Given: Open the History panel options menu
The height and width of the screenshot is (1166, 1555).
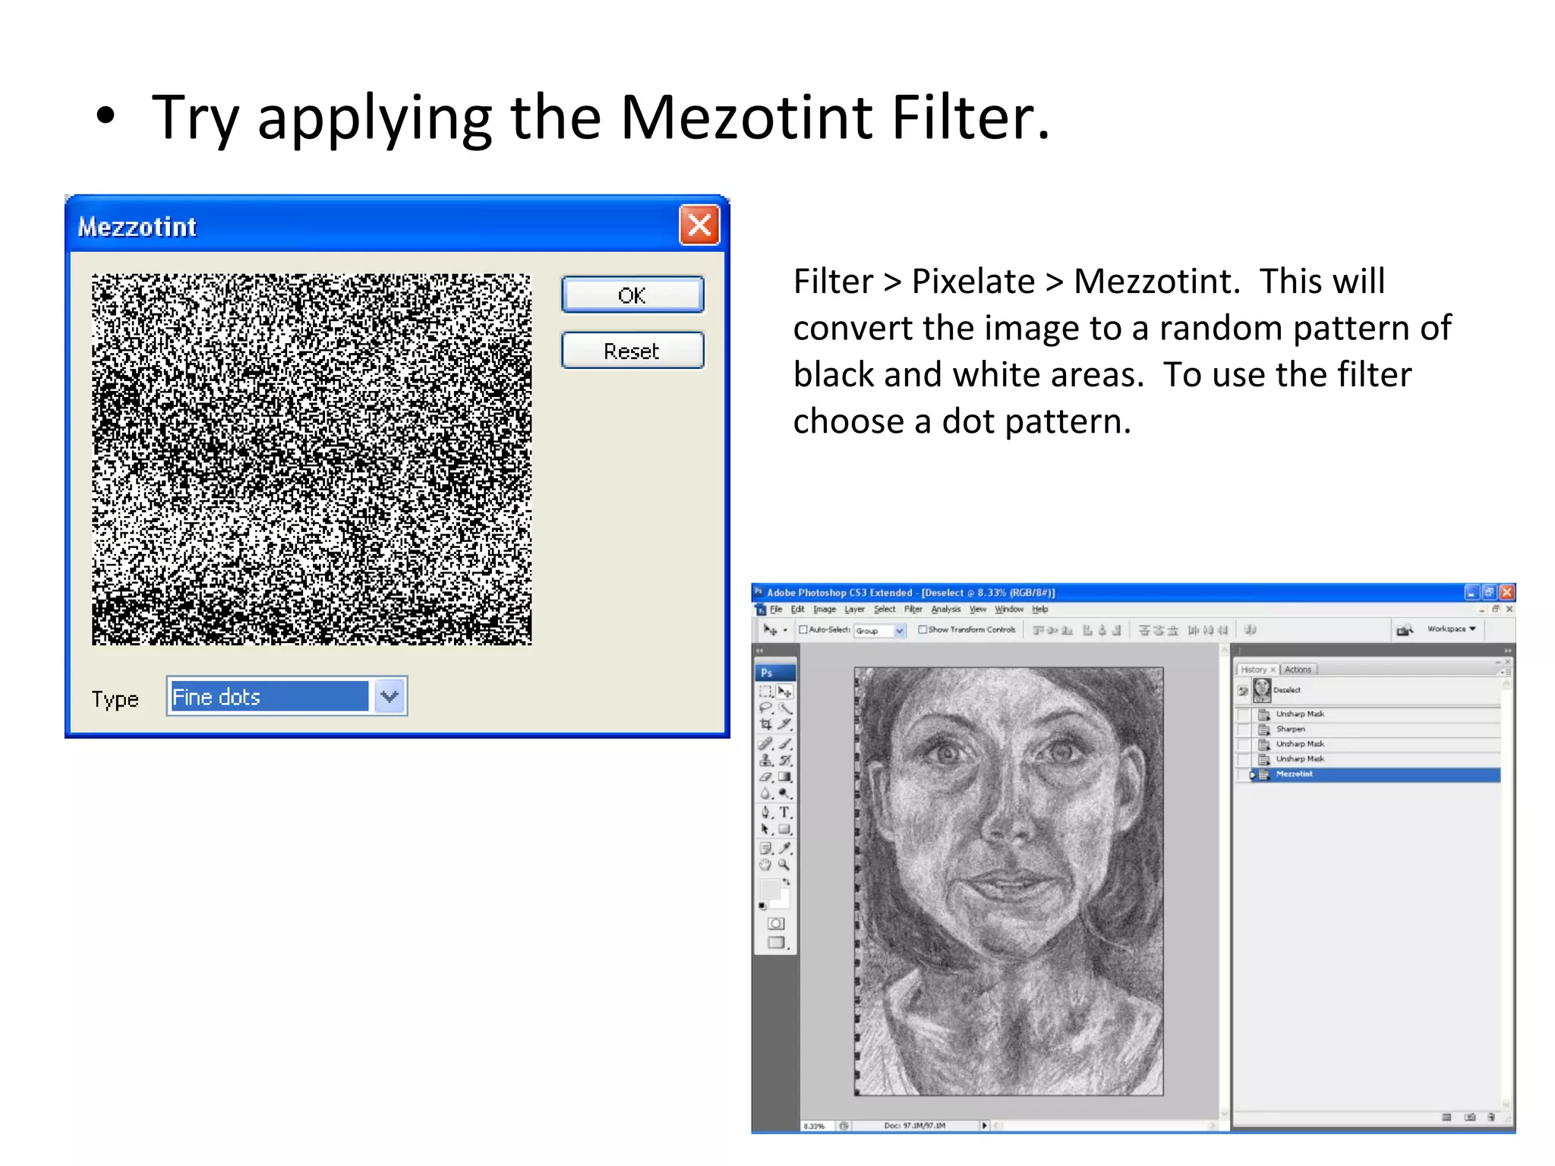Looking at the screenshot, I should coord(1507,672).
